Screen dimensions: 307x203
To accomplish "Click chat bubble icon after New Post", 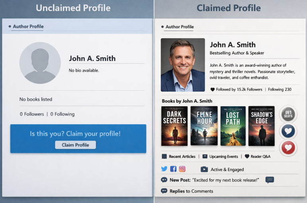I will coord(270,180).
